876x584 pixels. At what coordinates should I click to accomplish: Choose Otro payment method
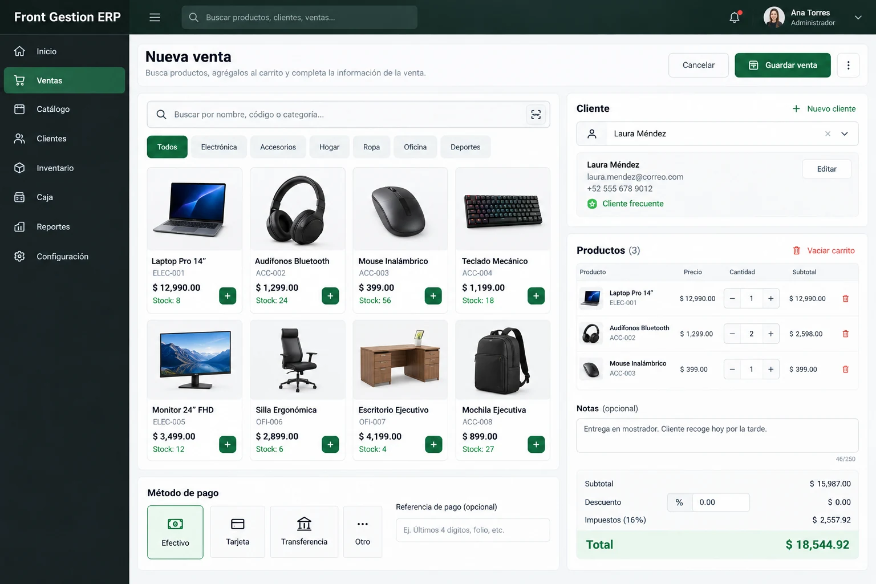tap(363, 532)
